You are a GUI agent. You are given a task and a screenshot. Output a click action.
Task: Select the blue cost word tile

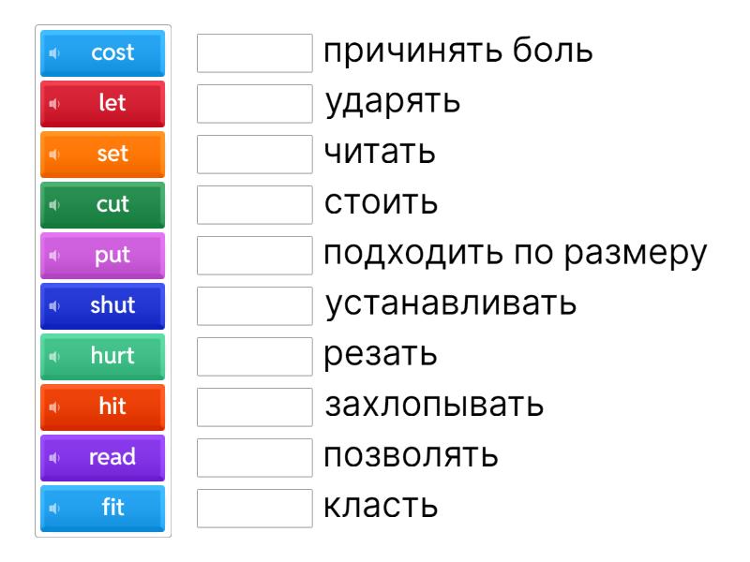pos(112,53)
